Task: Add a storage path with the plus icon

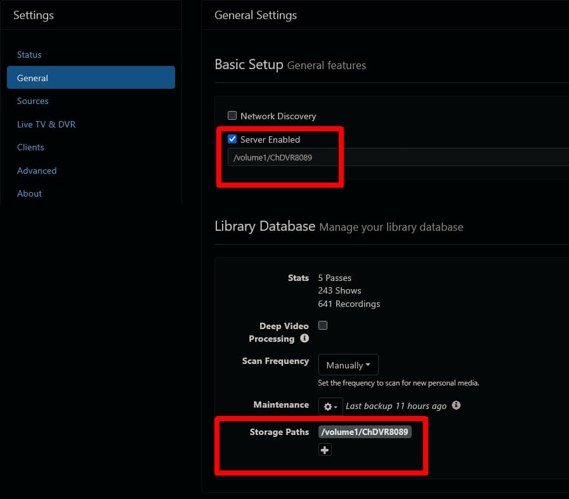Action: (x=325, y=450)
